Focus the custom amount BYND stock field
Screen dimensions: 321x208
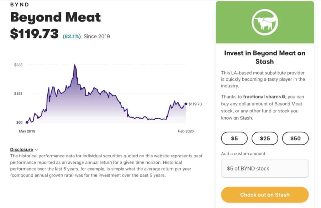point(265,168)
